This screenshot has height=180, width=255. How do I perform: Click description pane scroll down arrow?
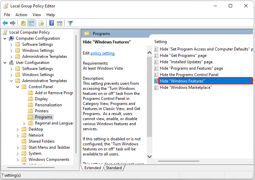[x=149, y=156]
